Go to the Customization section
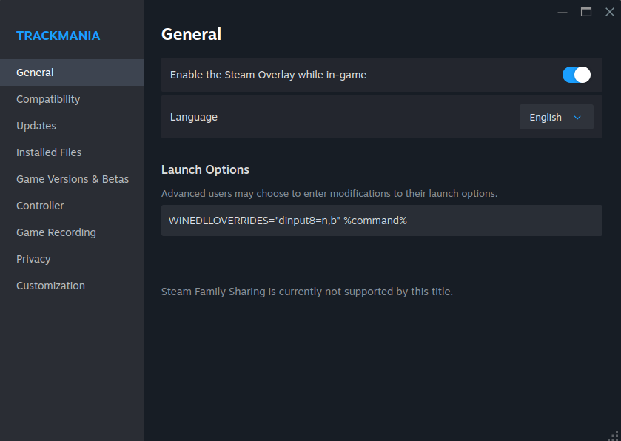 point(72,286)
